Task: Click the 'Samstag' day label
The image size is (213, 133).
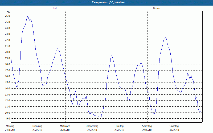Action: (x=147, y=126)
